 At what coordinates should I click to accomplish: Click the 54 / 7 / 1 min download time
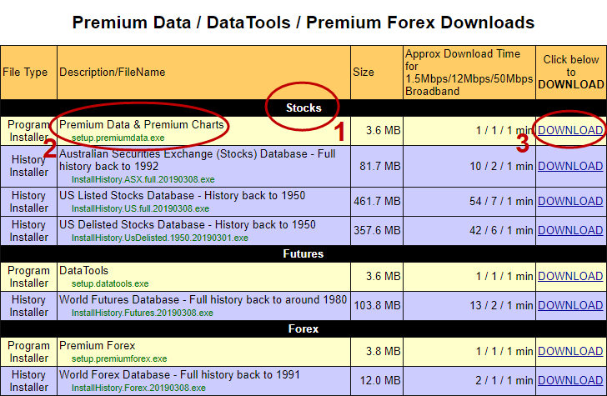click(x=501, y=201)
